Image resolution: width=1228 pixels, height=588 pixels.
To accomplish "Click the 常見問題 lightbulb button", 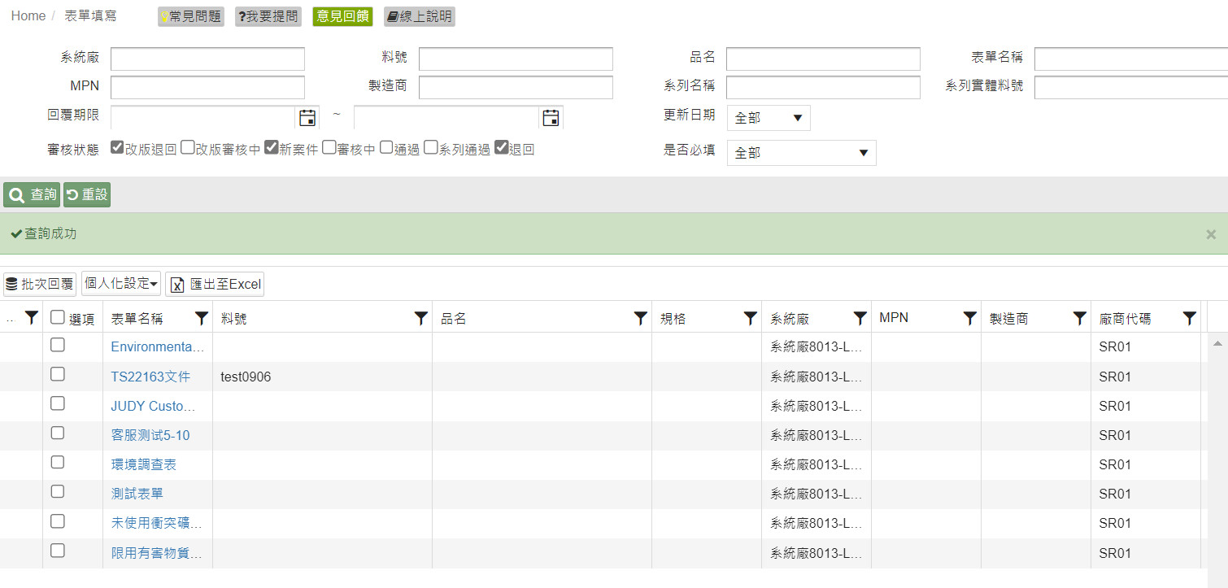I will pos(191,16).
